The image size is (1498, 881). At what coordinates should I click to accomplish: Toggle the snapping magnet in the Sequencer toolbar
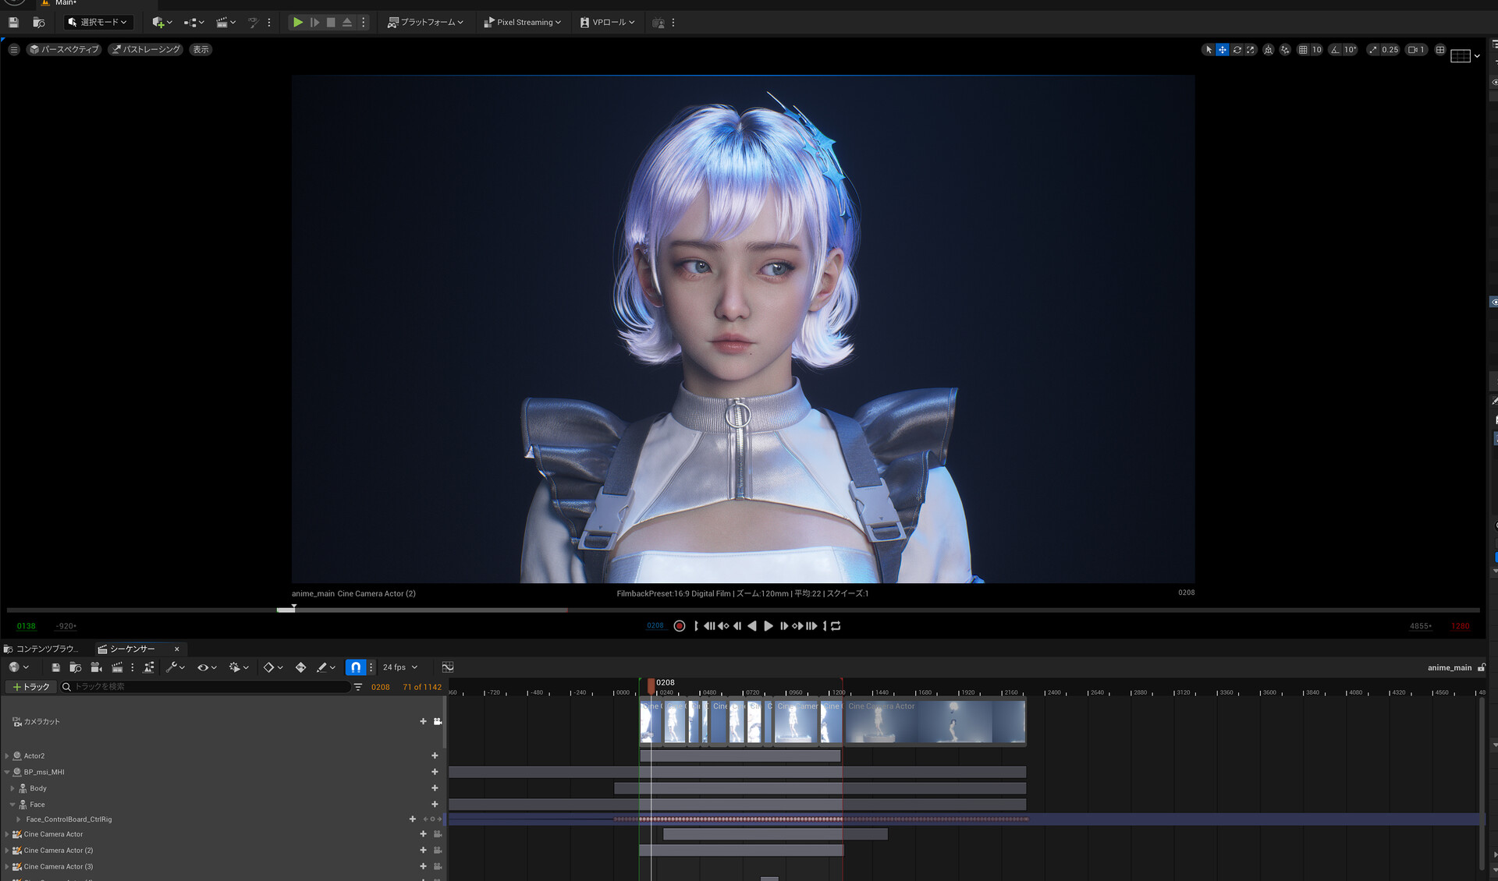point(357,667)
